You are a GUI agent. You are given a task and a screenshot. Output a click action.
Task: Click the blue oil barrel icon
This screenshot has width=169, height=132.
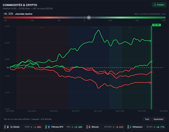pos(49,127)
